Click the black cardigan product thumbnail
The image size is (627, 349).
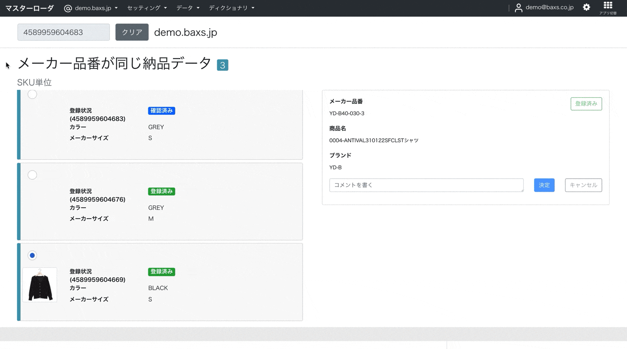pos(39,284)
